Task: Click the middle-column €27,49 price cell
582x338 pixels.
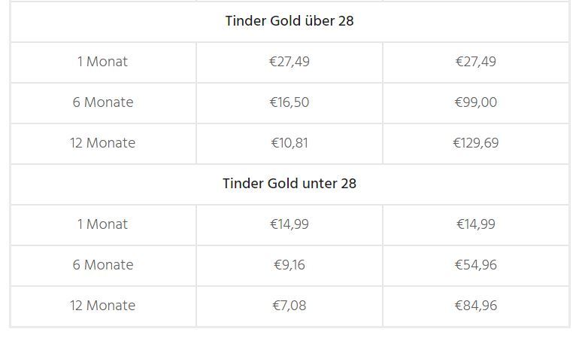Action: pos(289,62)
